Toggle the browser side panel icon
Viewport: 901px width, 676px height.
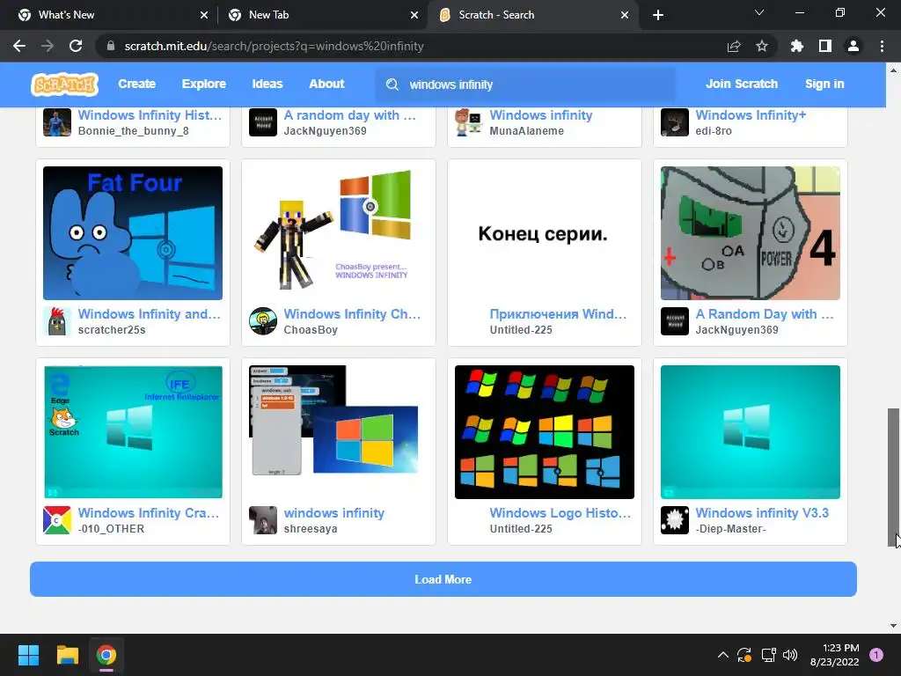(825, 46)
